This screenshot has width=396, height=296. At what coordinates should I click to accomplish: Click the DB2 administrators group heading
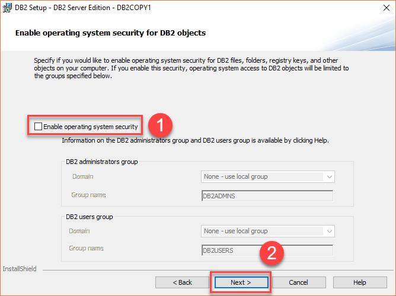point(102,162)
